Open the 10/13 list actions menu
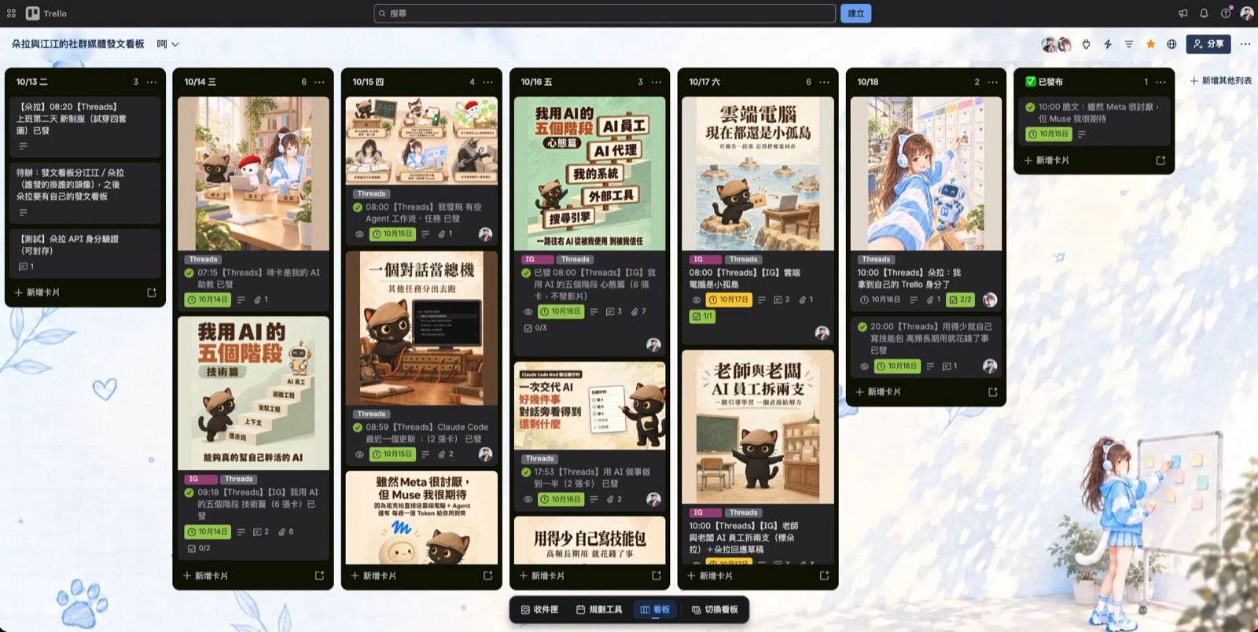 tap(152, 82)
